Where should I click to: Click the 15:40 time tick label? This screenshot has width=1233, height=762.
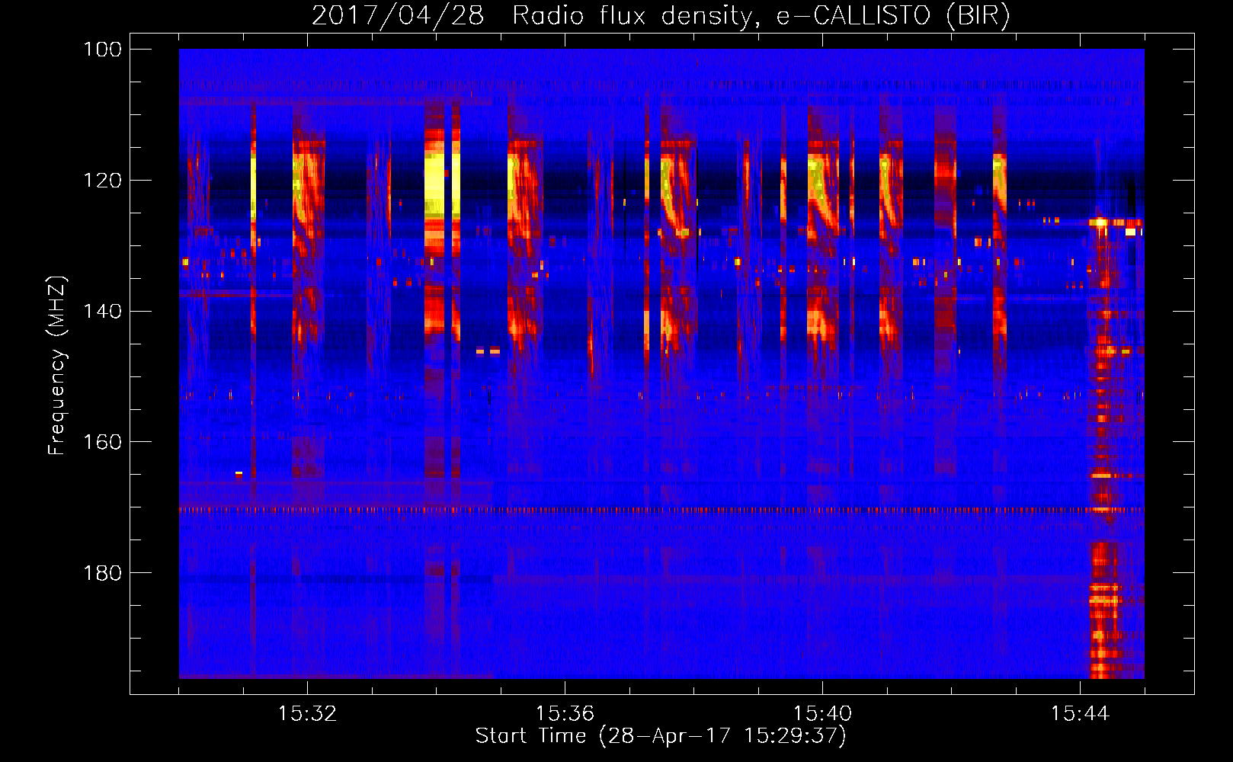point(822,713)
